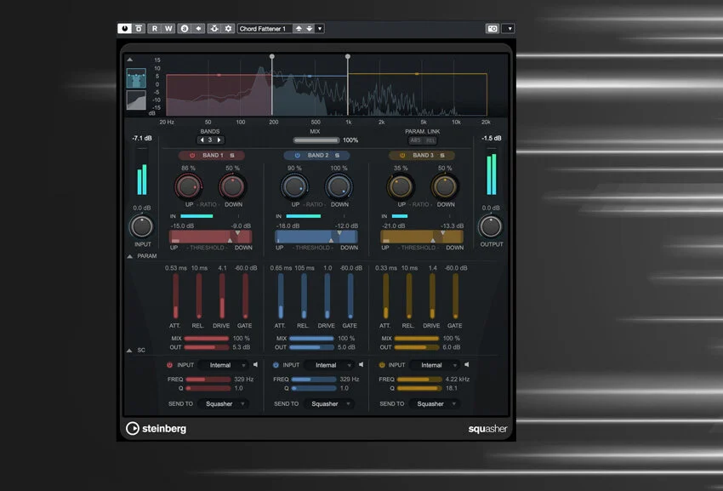Toggle Band 2 side-chain power icon

coord(276,365)
